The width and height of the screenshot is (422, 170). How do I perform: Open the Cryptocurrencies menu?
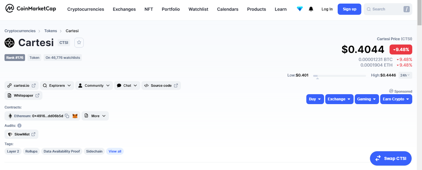[86, 9]
